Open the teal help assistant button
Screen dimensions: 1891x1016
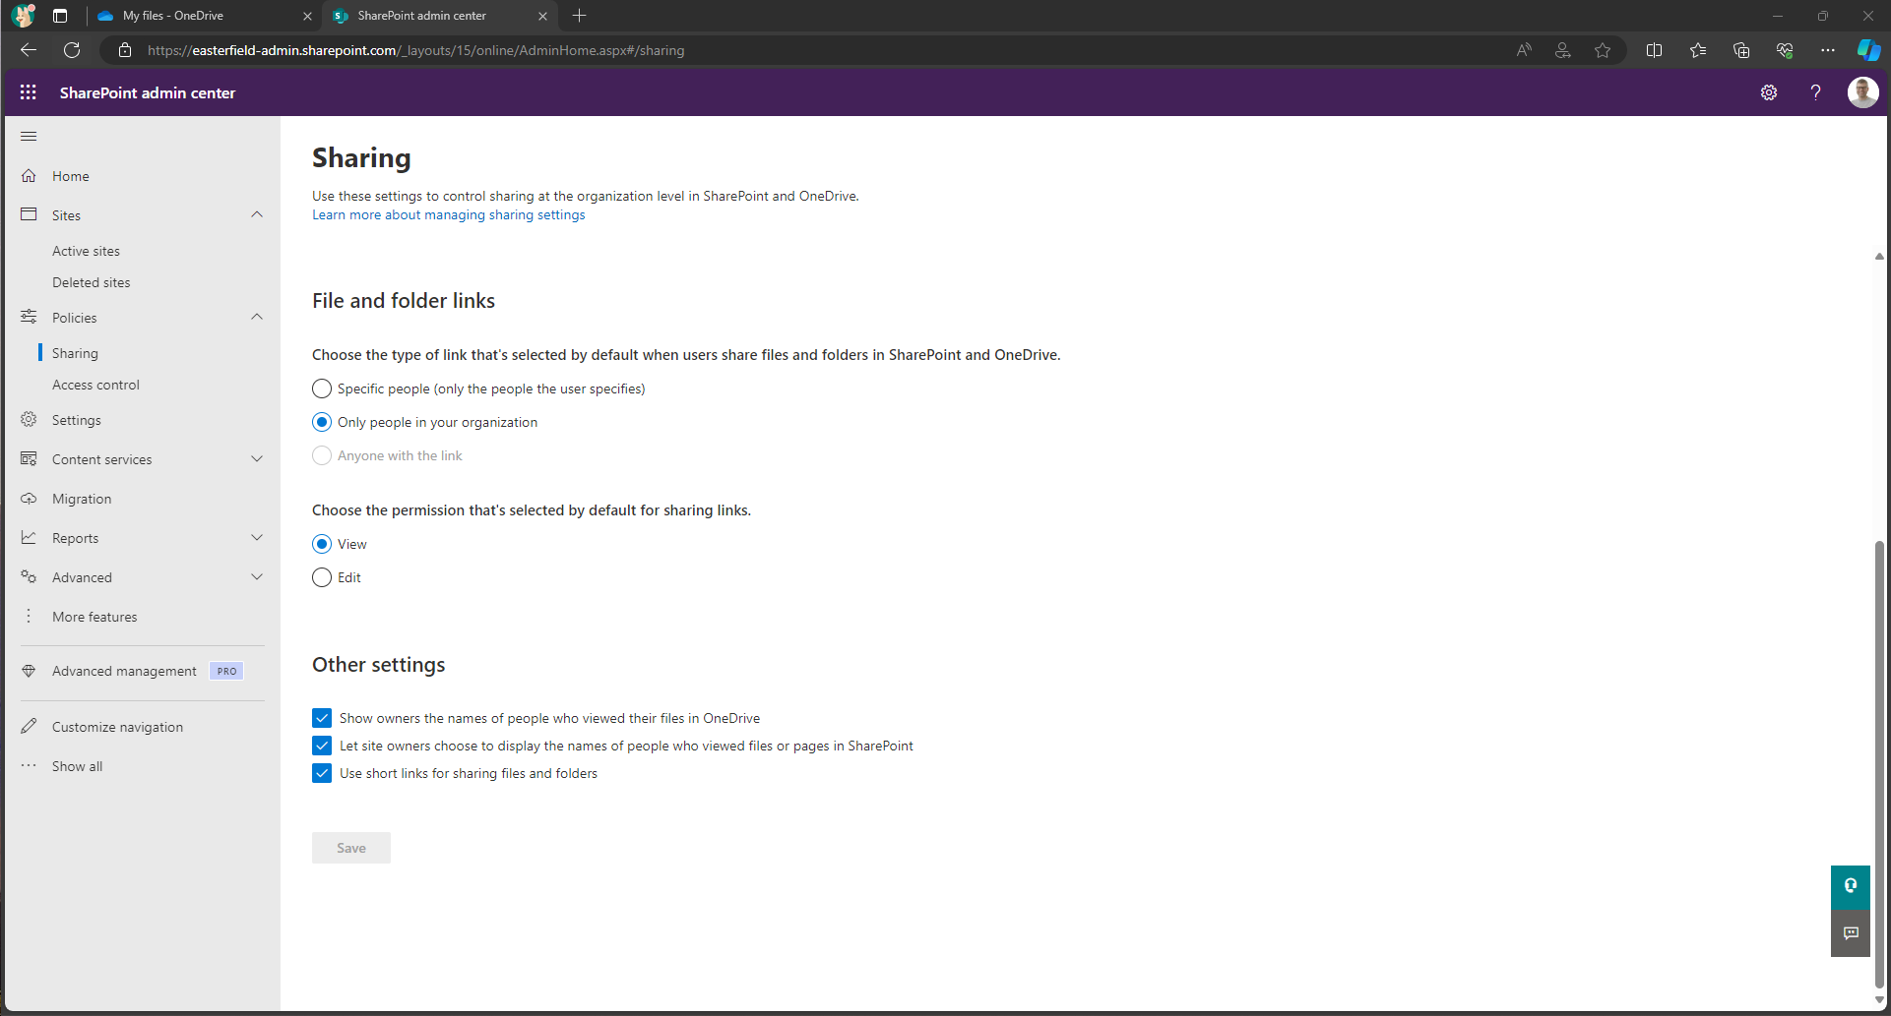1851,886
